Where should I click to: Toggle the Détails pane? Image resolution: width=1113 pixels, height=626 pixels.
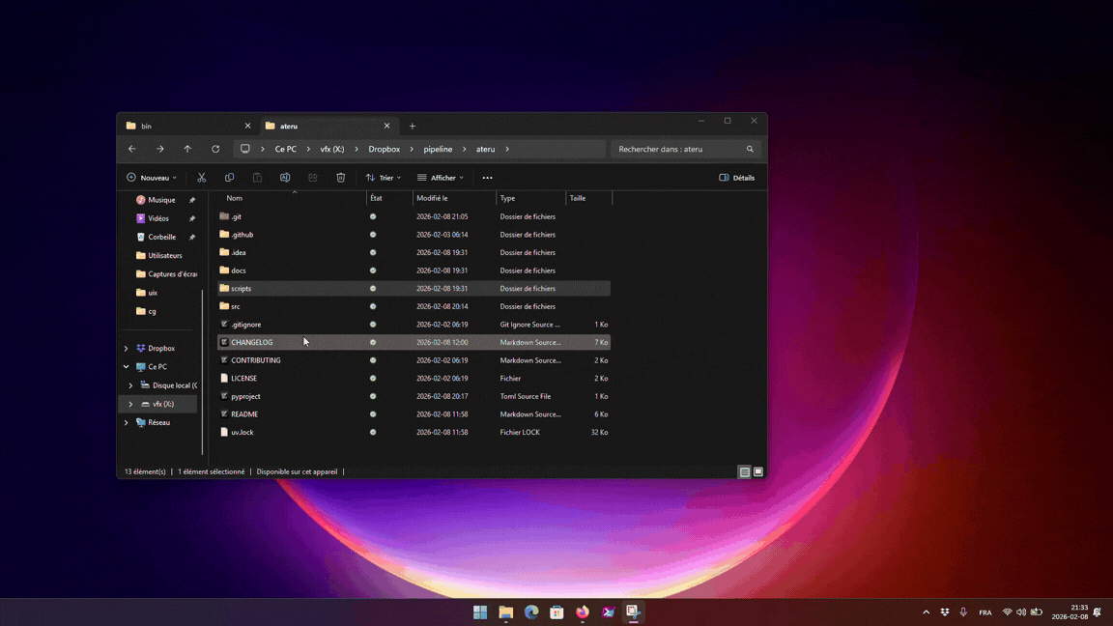point(736,177)
